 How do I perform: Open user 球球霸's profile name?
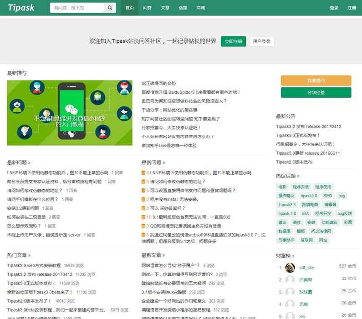point(306,292)
